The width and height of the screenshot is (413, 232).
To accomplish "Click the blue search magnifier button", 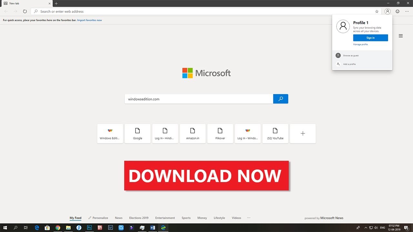I will 281,99.
